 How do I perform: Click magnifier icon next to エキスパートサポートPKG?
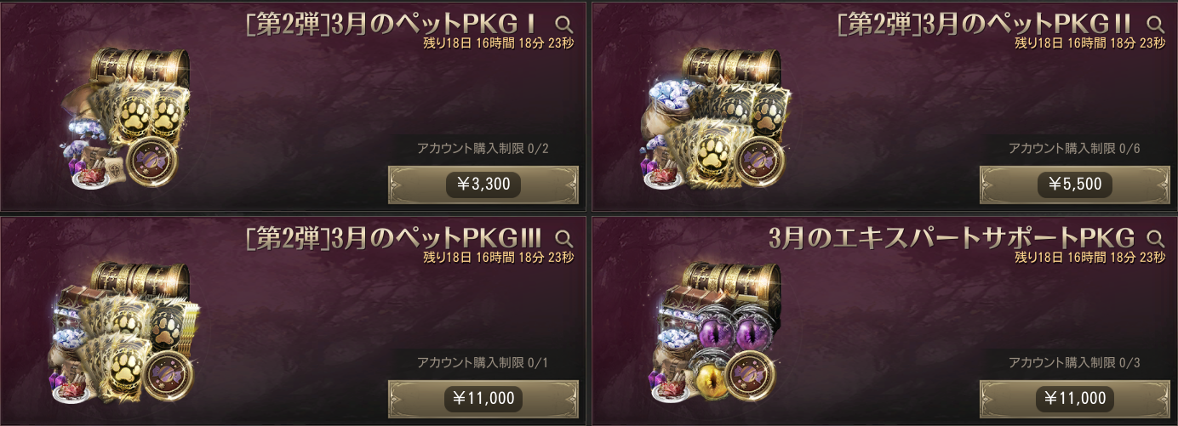click(1156, 238)
